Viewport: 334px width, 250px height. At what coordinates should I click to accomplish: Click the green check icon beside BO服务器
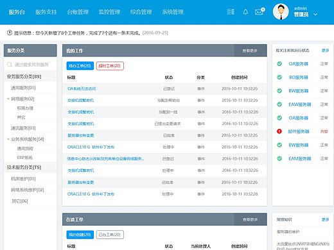tap(279, 78)
